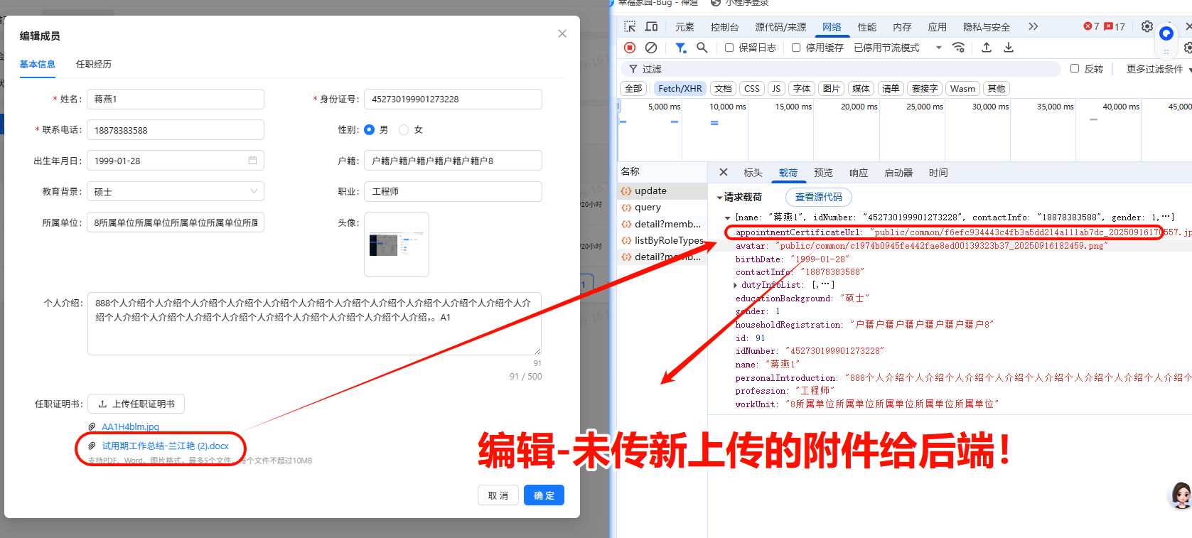Click the 身份证号 input field
This screenshot has height=538, width=1192.
tap(453, 99)
